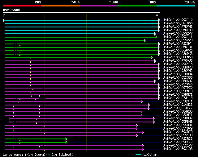The image size is (198, 157).
Task: Click the cyan Q9XI10 alignment bar
Action: point(81,20)
